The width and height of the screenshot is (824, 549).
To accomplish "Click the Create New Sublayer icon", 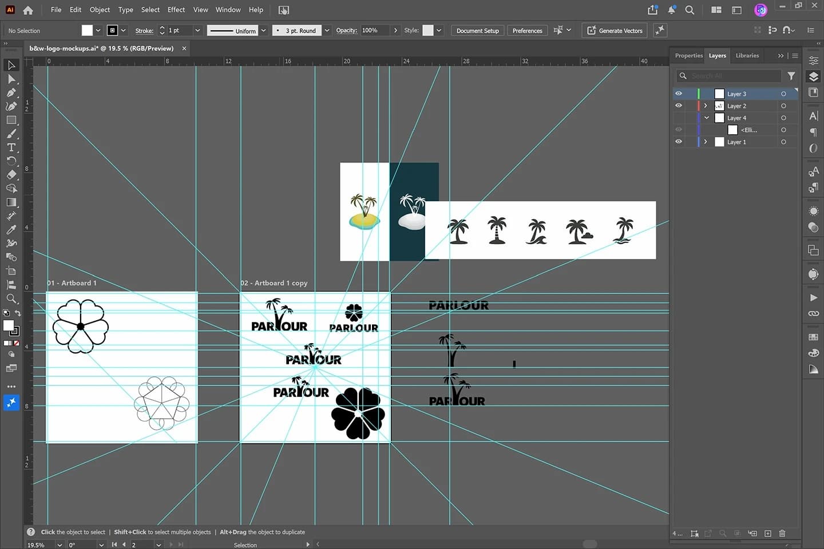I will (752, 534).
